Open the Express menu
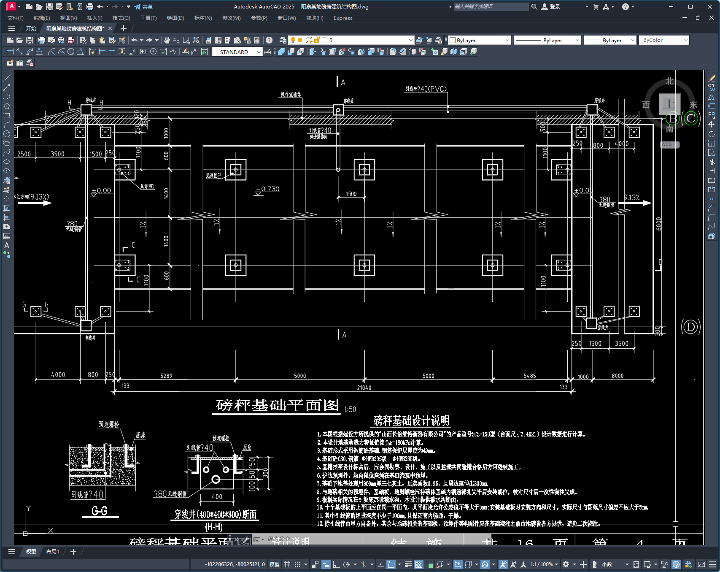This screenshot has width=720, height=572. point(343,18)
